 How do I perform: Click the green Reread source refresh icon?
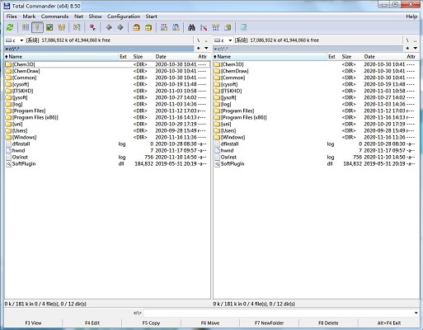tap(10, 27)
